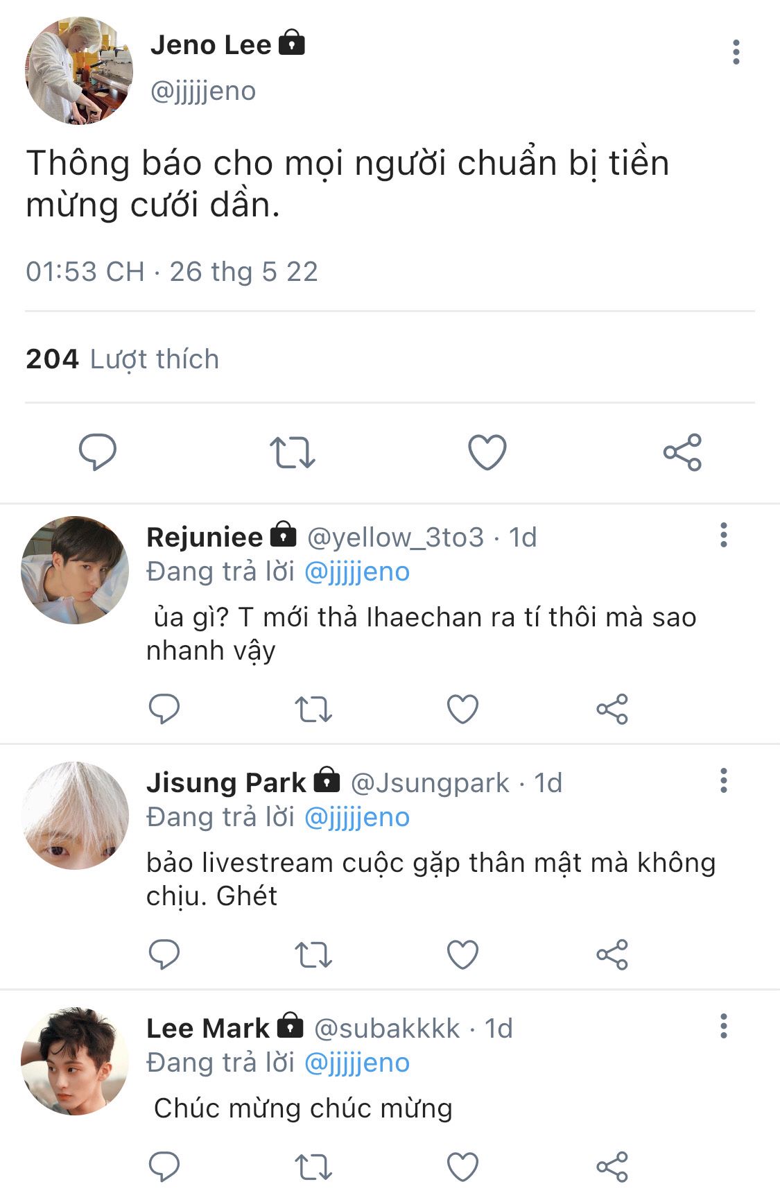Like Jisung Park's reply
This screenshot has width=780, height=1191.
coord(462,954)
